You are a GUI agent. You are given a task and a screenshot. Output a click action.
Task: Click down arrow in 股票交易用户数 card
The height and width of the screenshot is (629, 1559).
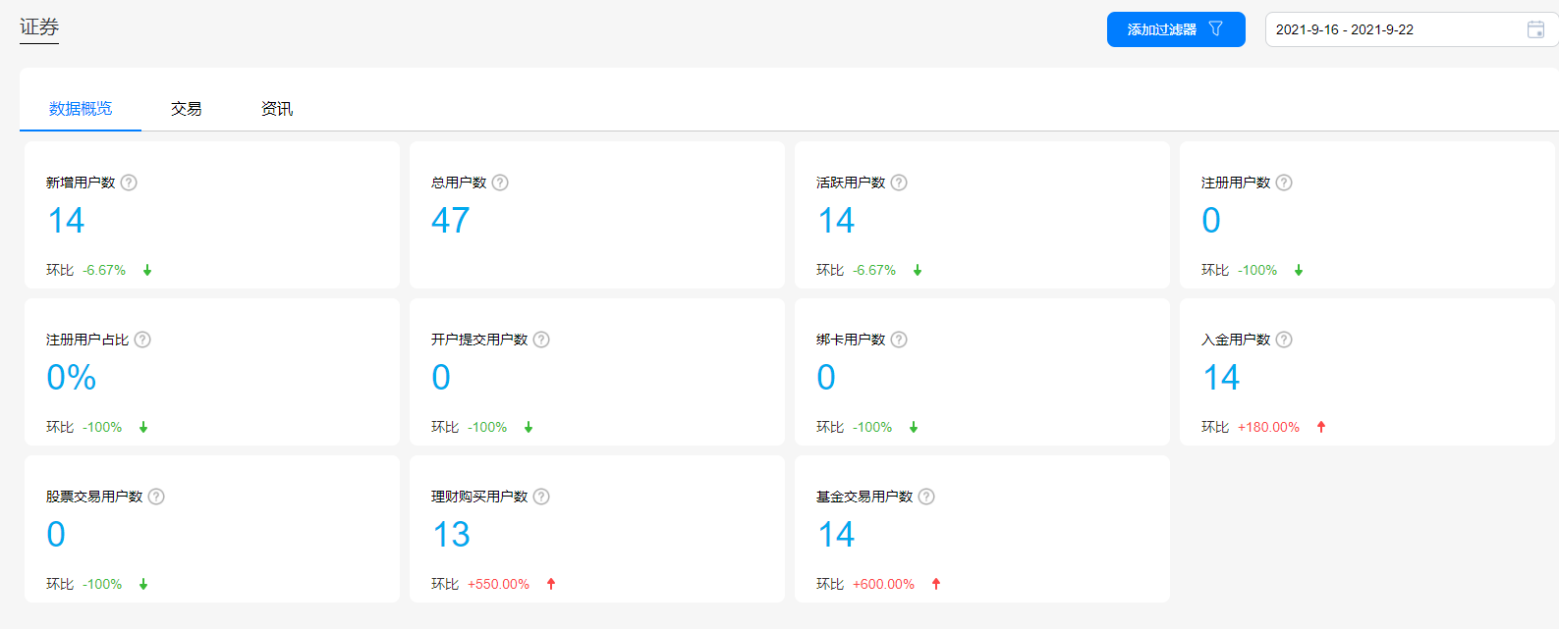point(143,584)
